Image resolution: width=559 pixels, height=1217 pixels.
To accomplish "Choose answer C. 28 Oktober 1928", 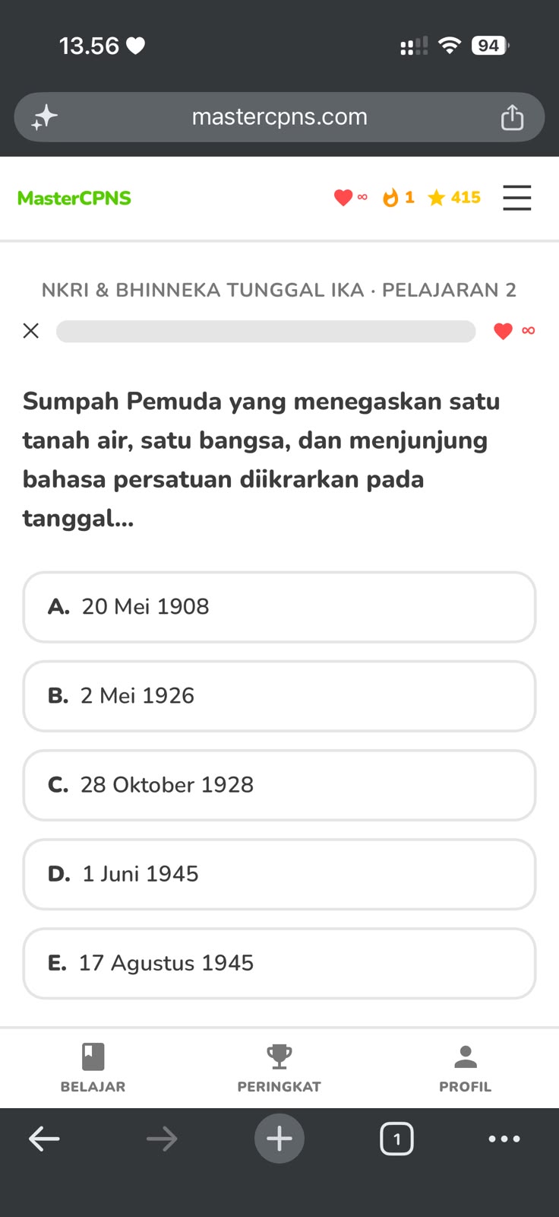I will click(x=279, y=785).
